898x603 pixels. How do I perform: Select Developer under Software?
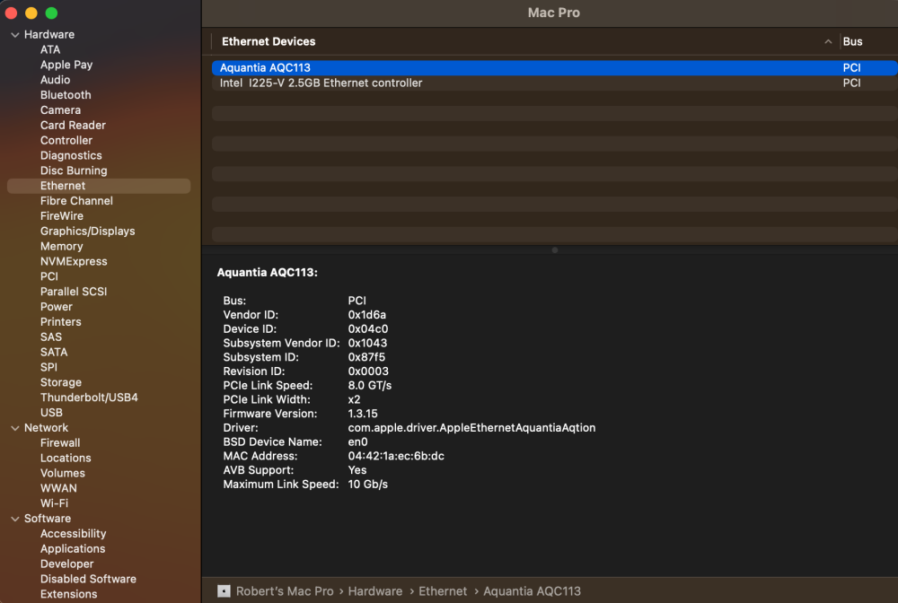(66, 564)
